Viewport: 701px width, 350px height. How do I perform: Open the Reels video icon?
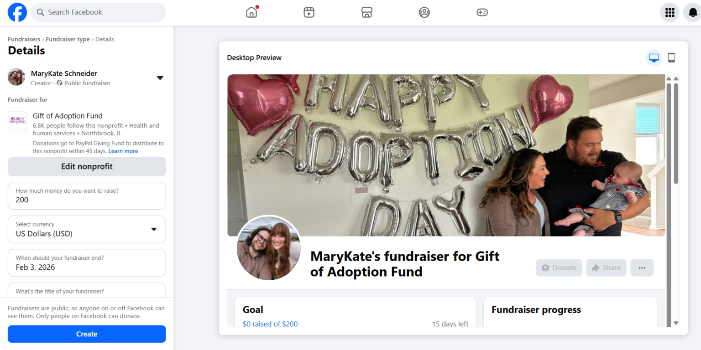tap(309, 12)
